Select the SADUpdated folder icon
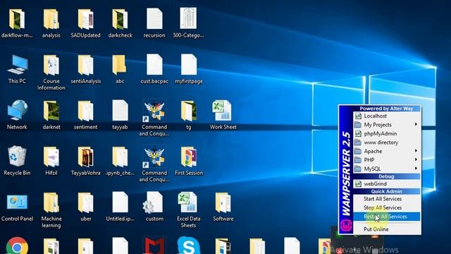The width and height of the screenshot is (451, 254). [85, 19]
